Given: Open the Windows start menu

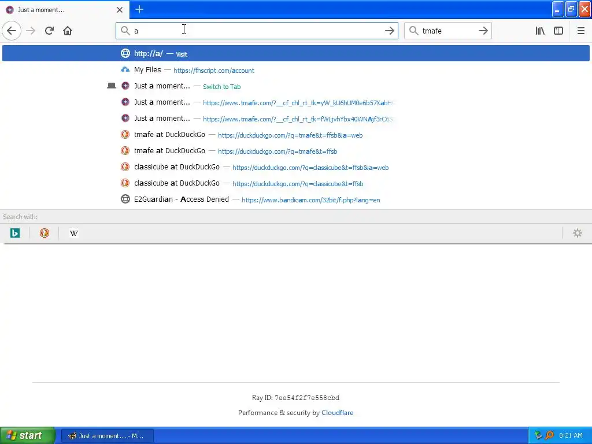Looking at the screenshot, I should [x=28, y=435].
